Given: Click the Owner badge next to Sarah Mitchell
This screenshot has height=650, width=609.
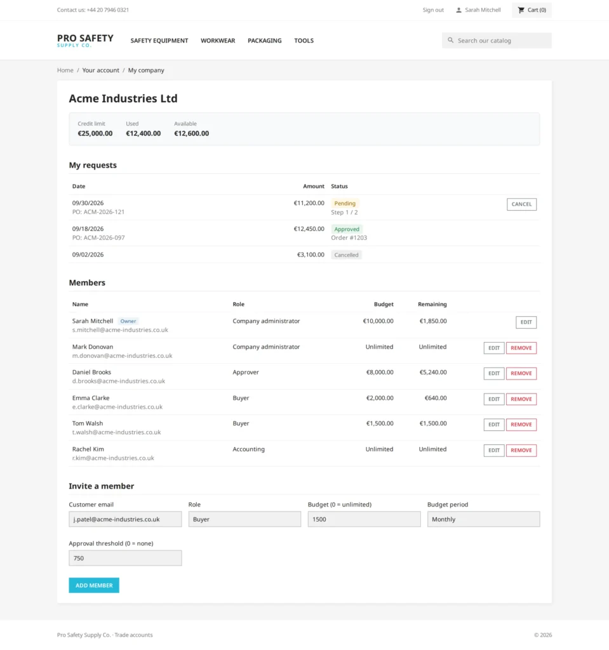Looking at the screenshot, I should coord(128,321).
